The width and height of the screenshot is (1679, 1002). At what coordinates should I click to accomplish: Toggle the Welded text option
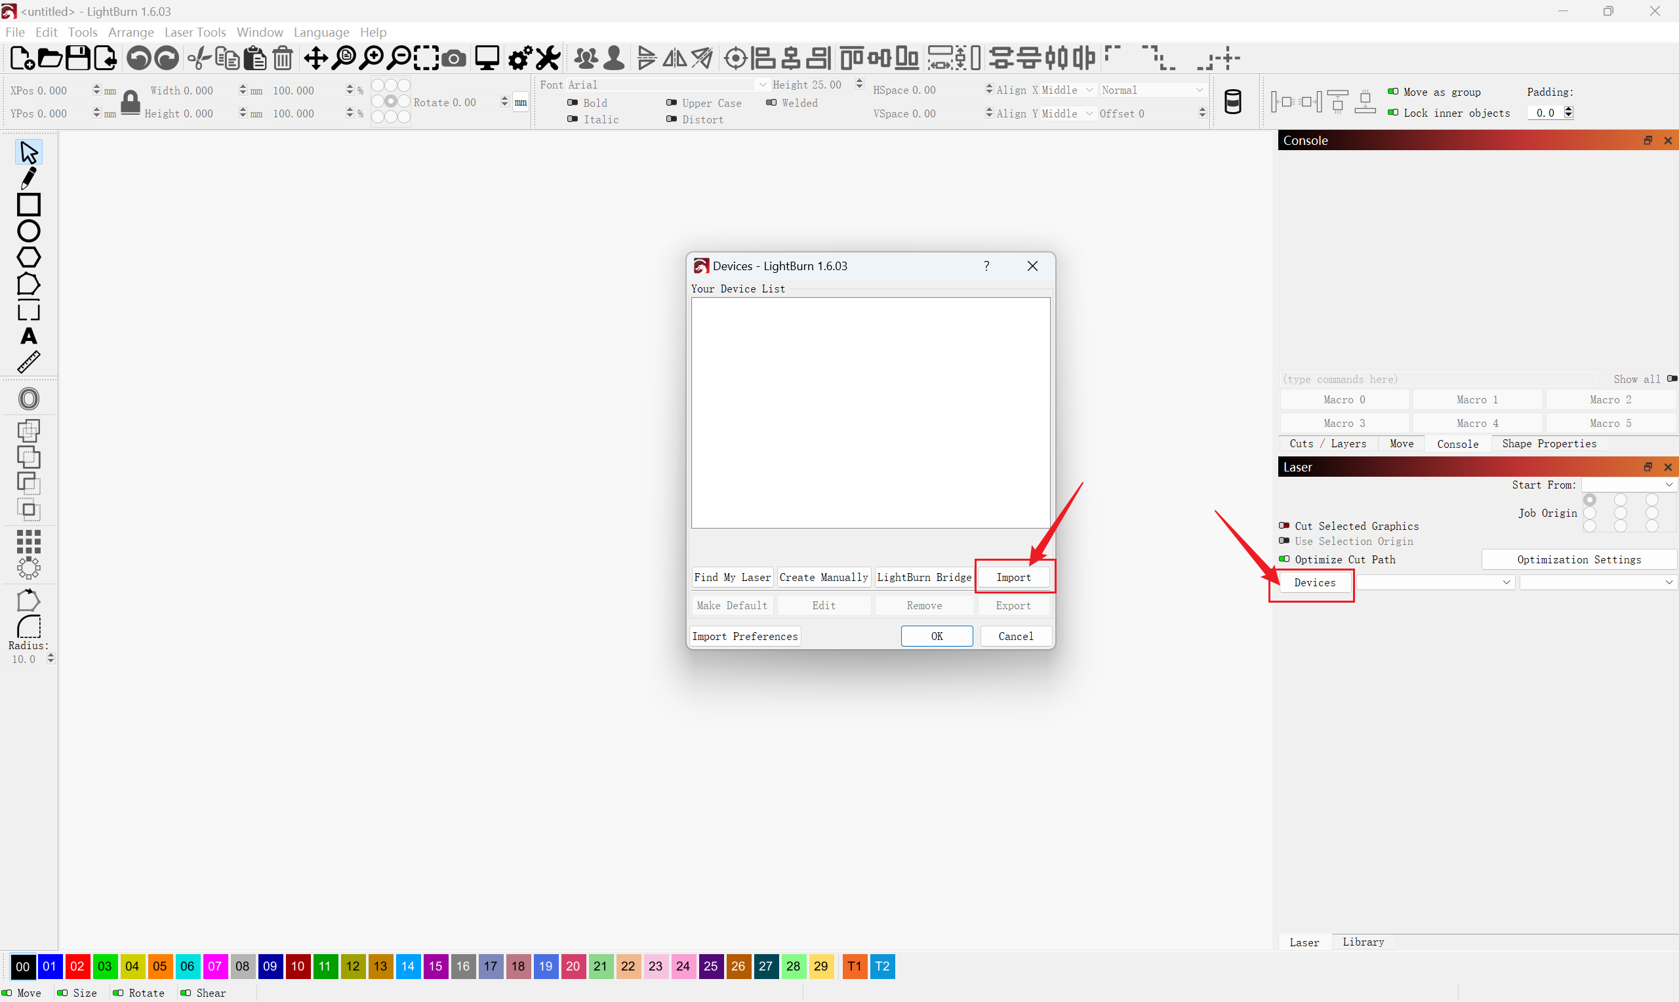pyautogui.click(x=771, y=103)
